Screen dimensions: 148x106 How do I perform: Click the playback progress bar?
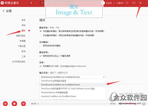coord(73,104)
